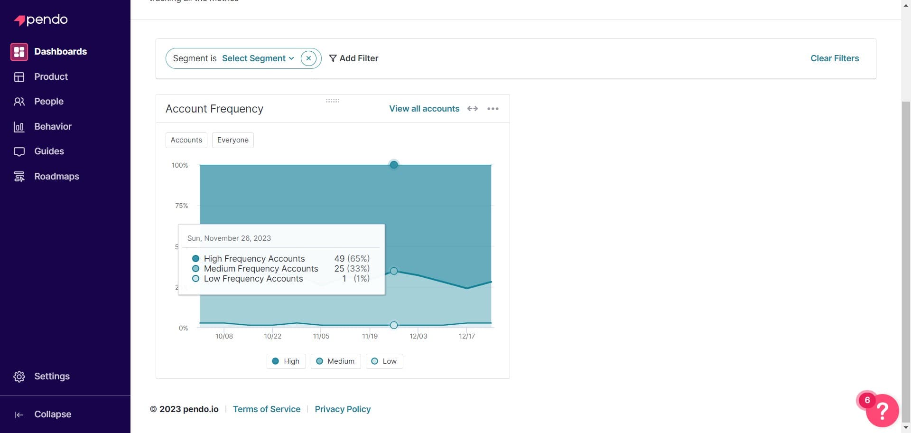911x433 pixels.
Task: Remove the Segment filter with the X button
Action: click(309, 58)
